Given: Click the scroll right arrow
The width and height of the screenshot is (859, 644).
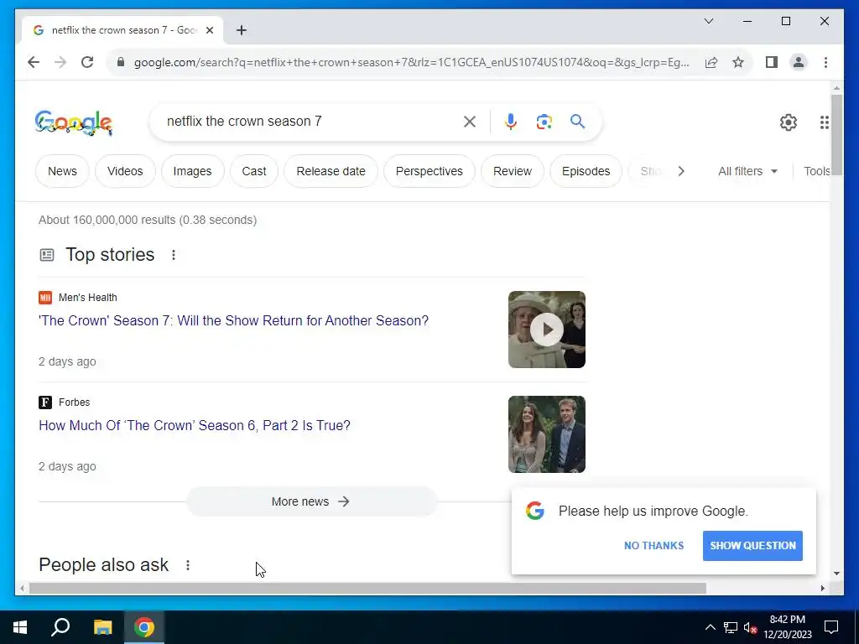Looking at the screenshot, I should (822, 588).
